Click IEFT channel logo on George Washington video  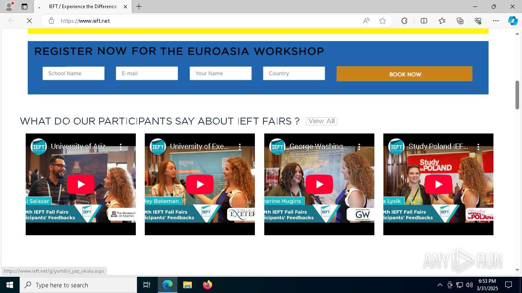(x=277, y=146)
